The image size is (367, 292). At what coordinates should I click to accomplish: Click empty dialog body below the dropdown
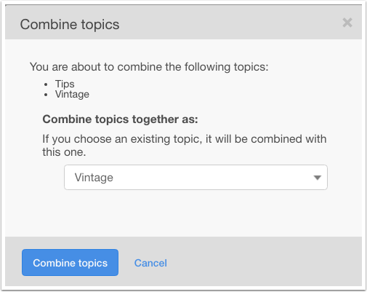183,213
